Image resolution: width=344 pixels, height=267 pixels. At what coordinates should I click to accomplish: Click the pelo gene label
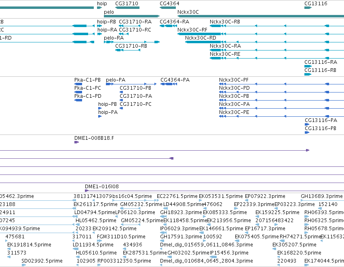click(109, 12)
